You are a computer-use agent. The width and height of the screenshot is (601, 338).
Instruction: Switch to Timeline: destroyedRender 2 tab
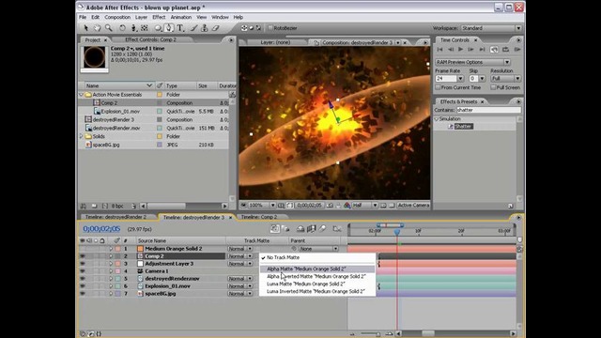(116, 217)
